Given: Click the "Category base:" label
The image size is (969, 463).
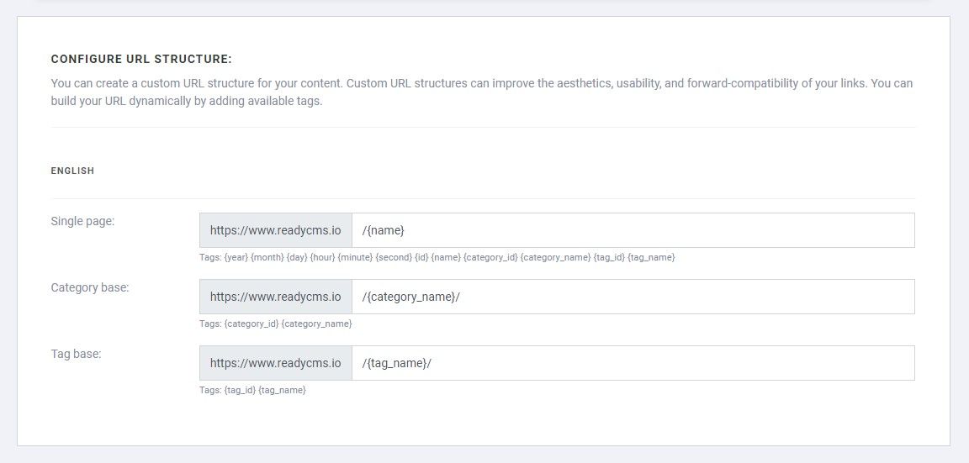Looking at the screenshot, I should point(90,287).
